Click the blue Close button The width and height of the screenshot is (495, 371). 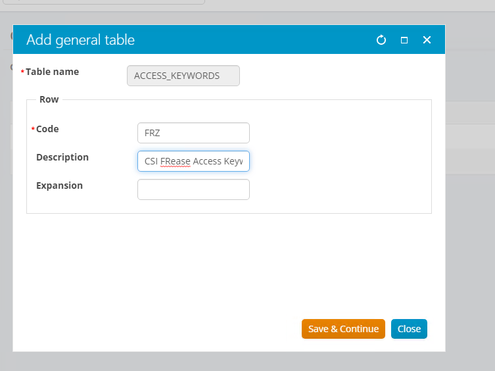point(409,329)
